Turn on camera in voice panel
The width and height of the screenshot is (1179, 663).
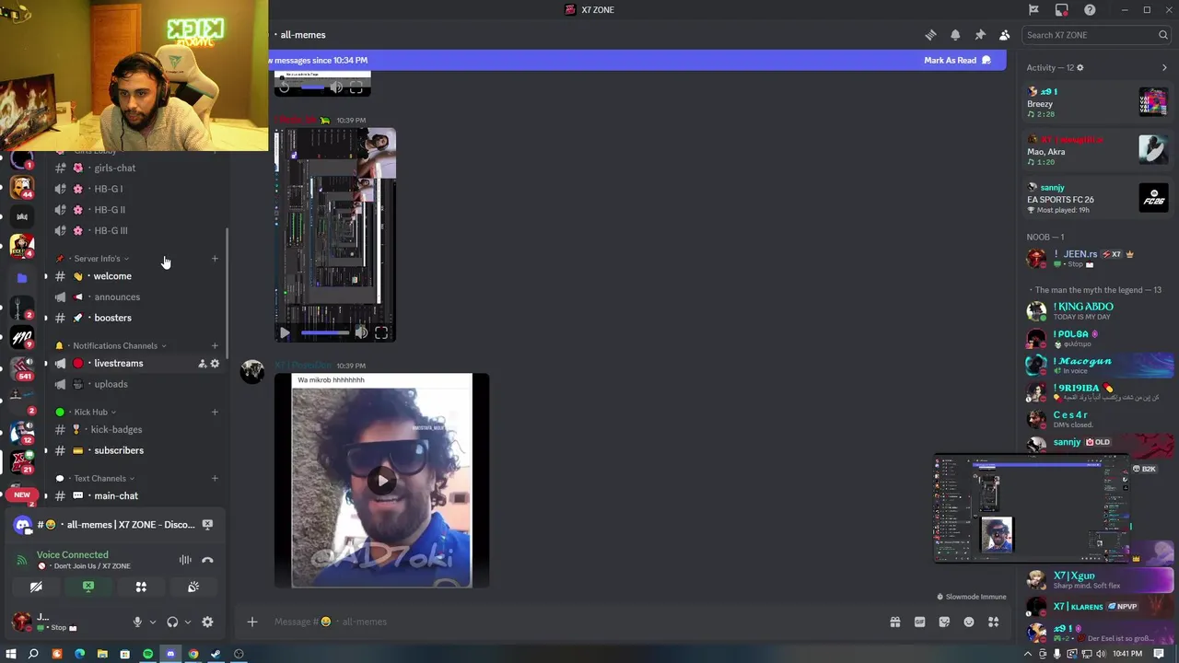[36, 587]
